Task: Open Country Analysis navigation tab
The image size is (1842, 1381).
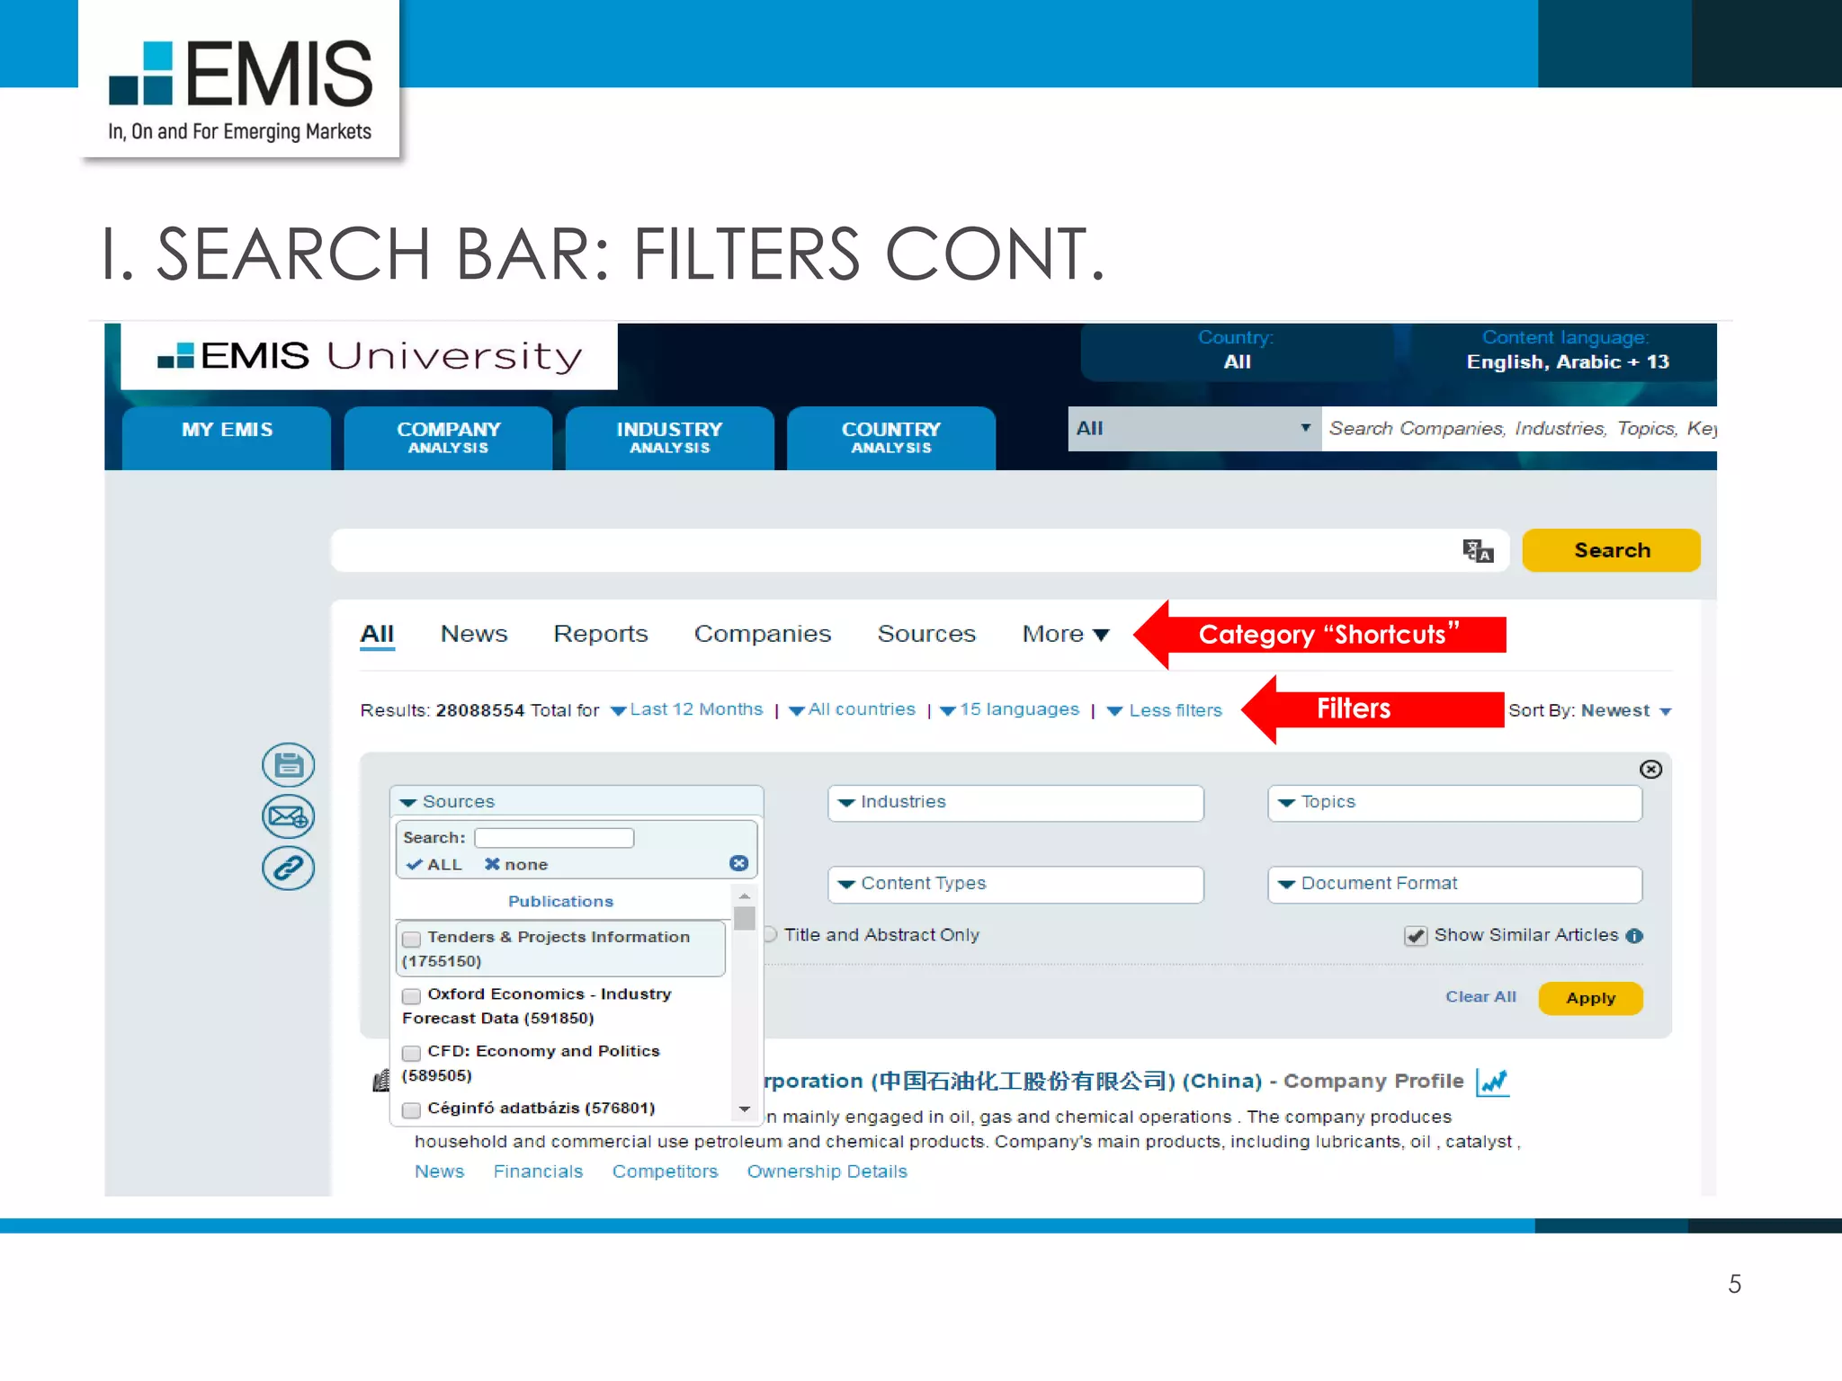Action: click(x=890, y=438)
